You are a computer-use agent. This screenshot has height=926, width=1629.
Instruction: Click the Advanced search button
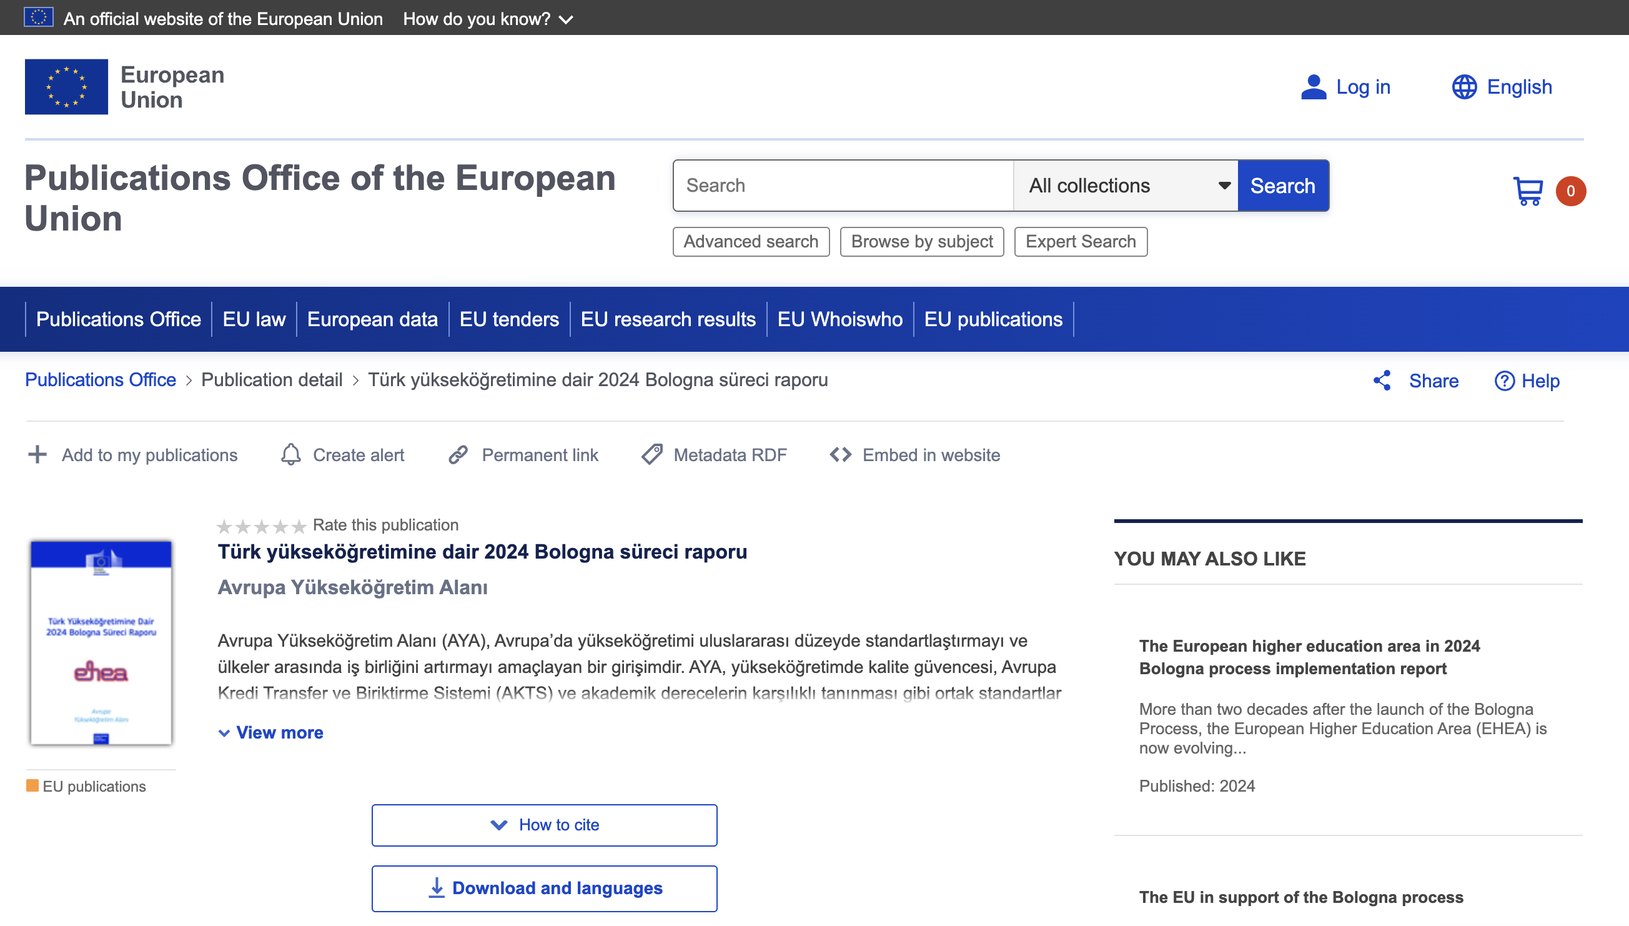(751, 242)
